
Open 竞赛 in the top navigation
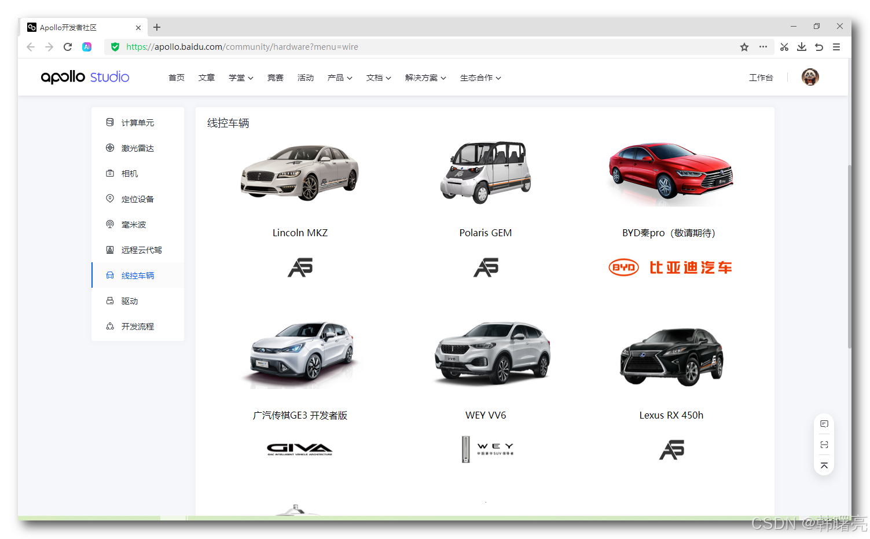(x=276, y=78)
